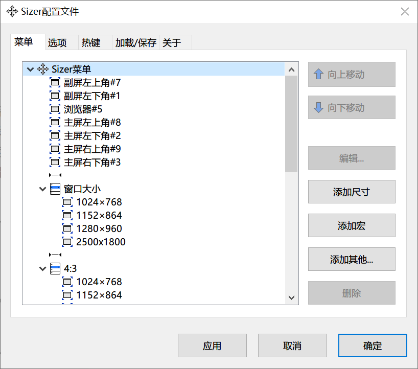
Task: Click the 添加其他... button
Action: click(x=352, y=259)
